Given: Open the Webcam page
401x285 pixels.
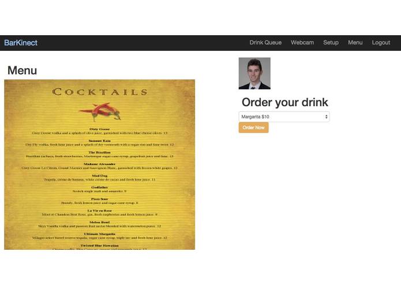Looking at the screenshot, I should pyautogui.click(x=302, y=43).
